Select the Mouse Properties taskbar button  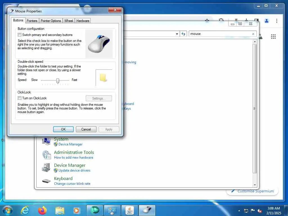[x=147, y=210]
